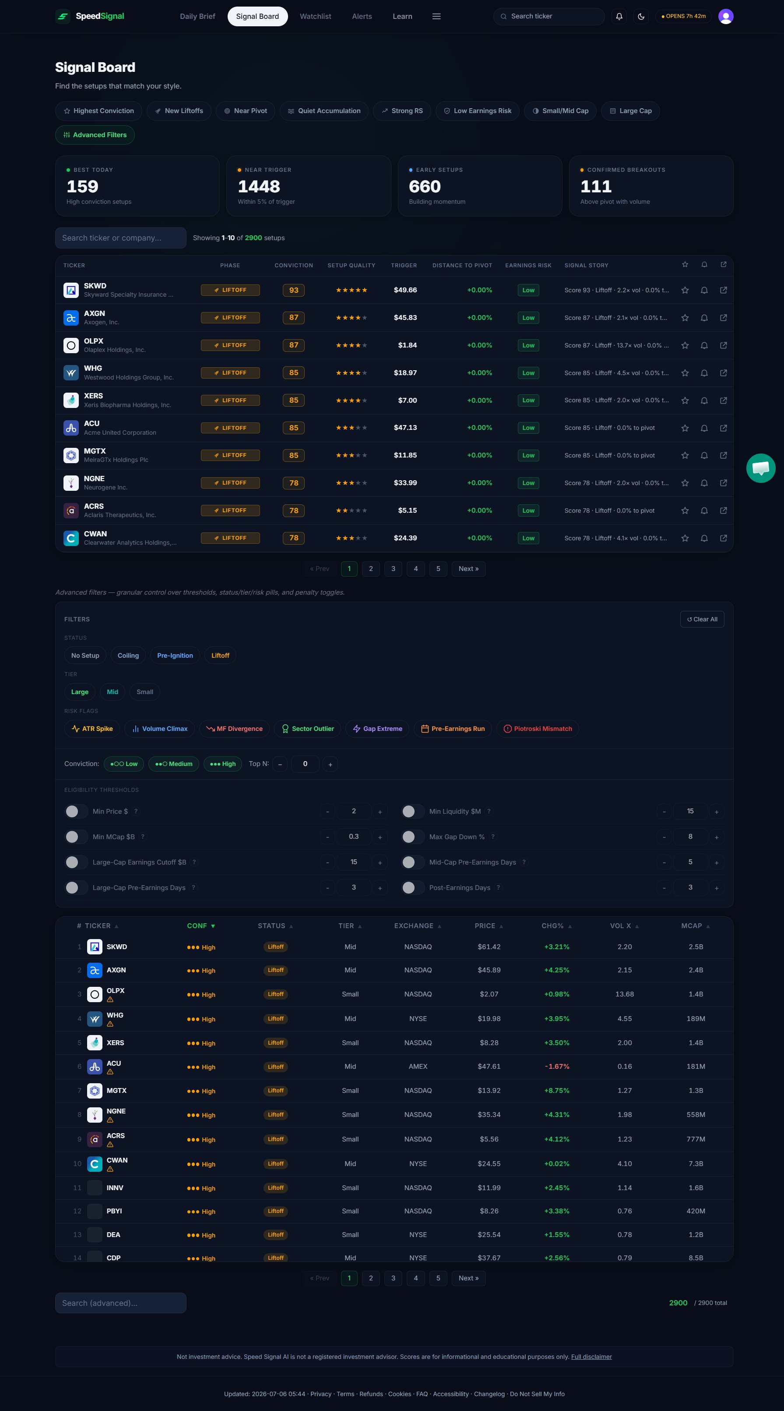Sort advanced table by EXCHANGE column

tap(418, 925)
